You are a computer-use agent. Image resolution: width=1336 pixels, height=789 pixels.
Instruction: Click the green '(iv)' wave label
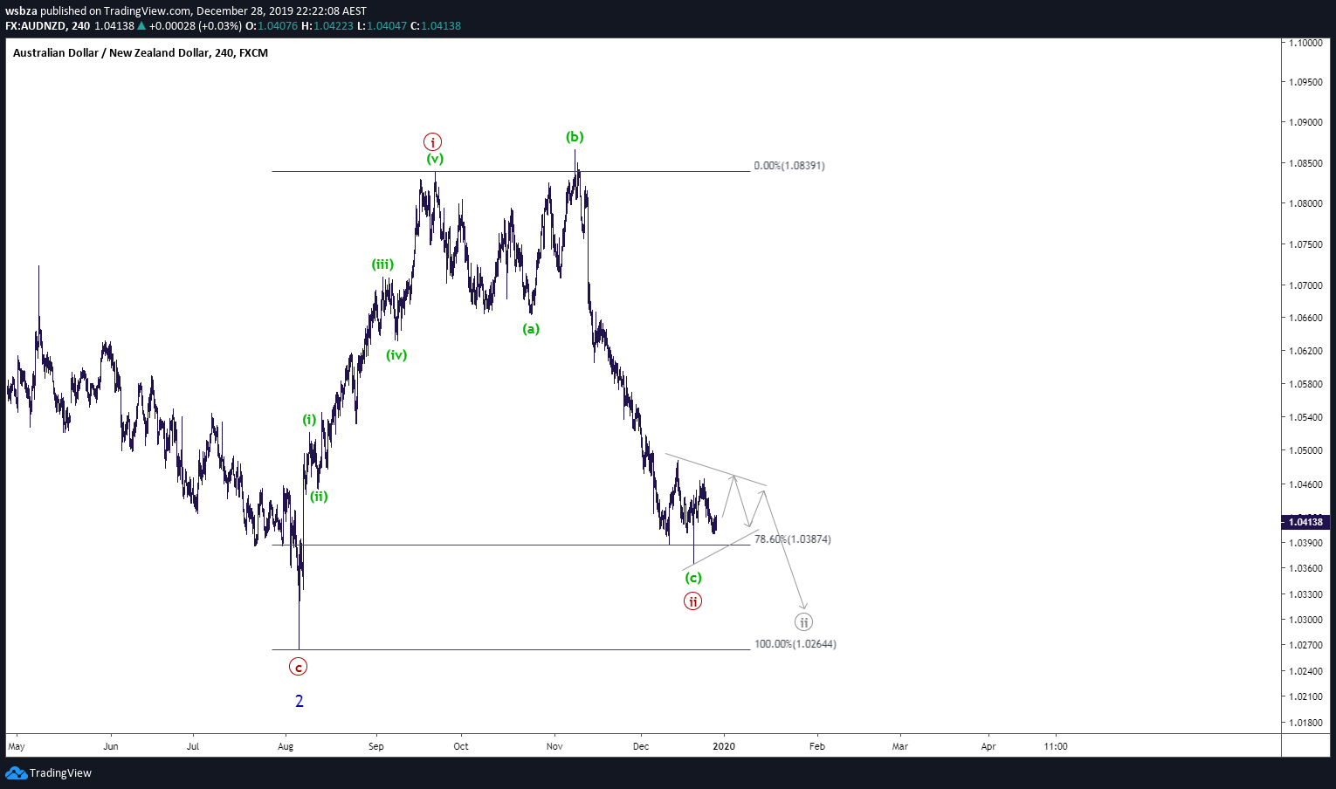[x=397, y=355]
